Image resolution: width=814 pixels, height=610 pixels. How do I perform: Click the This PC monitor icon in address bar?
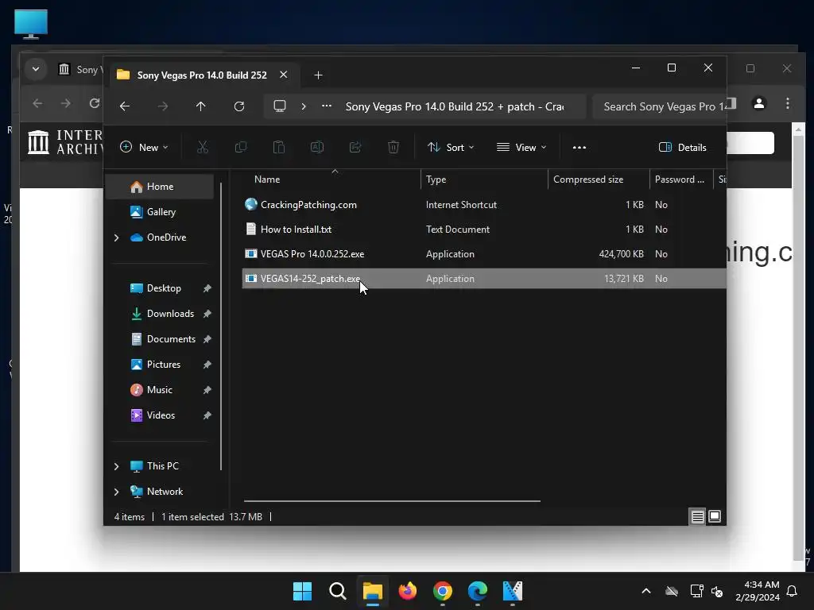(x=280, y=106)
